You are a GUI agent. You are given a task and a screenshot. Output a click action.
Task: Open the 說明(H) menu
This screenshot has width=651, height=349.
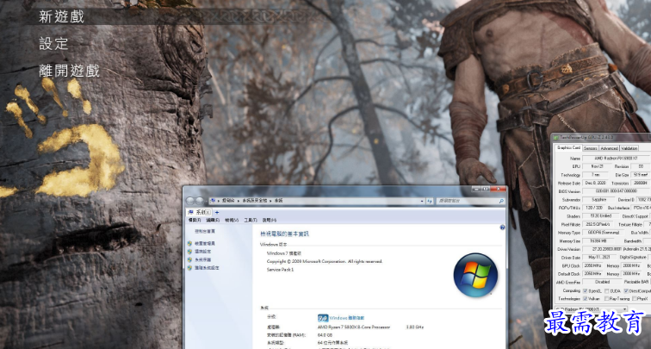(270, 221)
